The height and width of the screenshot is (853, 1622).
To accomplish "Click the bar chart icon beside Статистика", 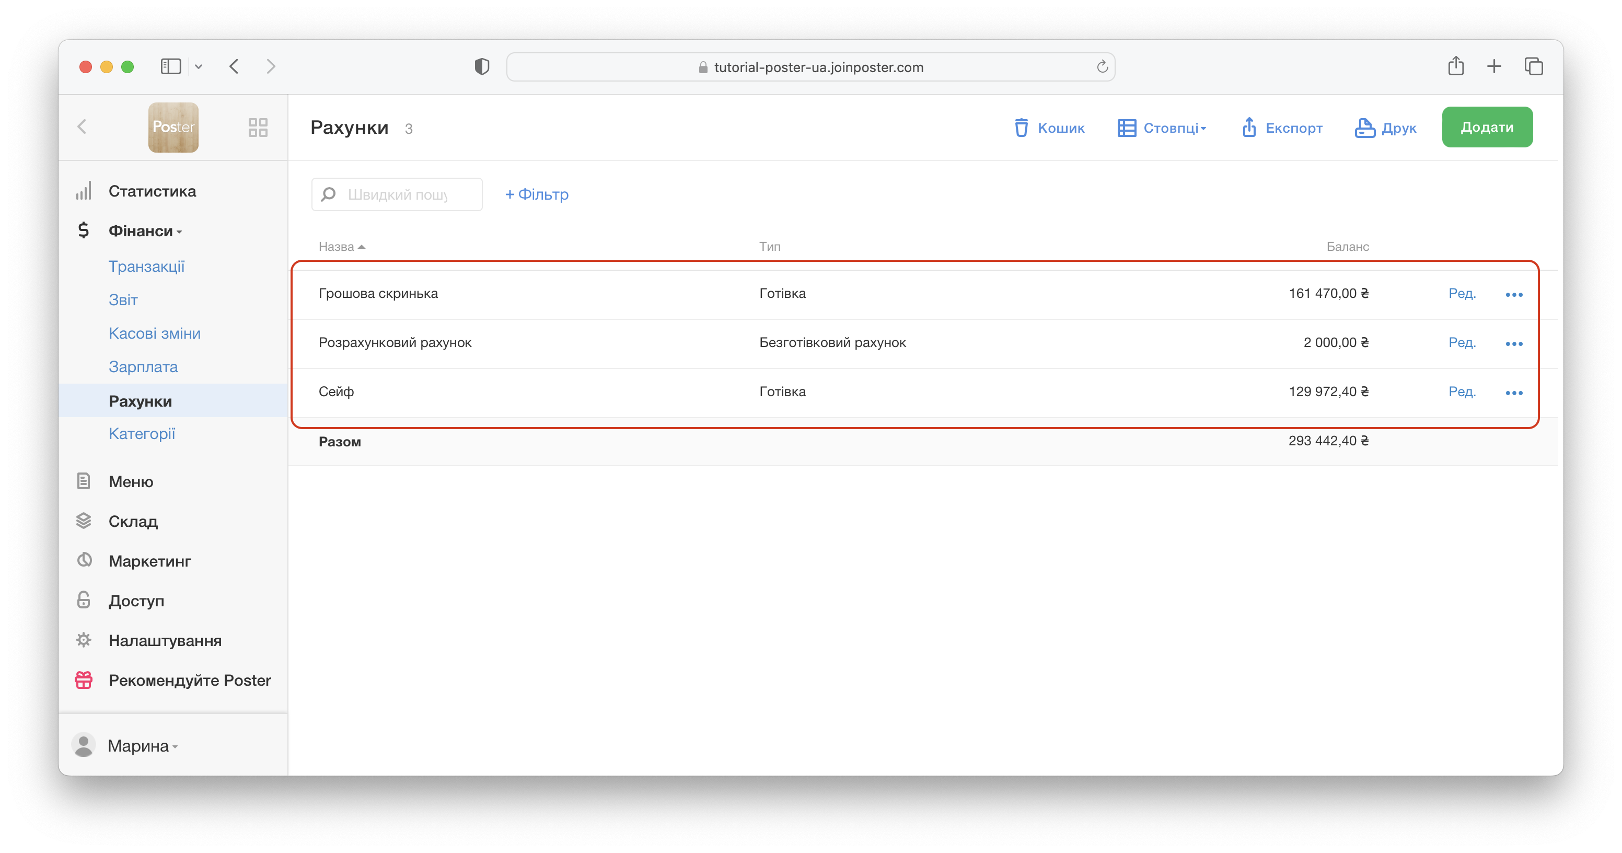I will pos(84,191).
